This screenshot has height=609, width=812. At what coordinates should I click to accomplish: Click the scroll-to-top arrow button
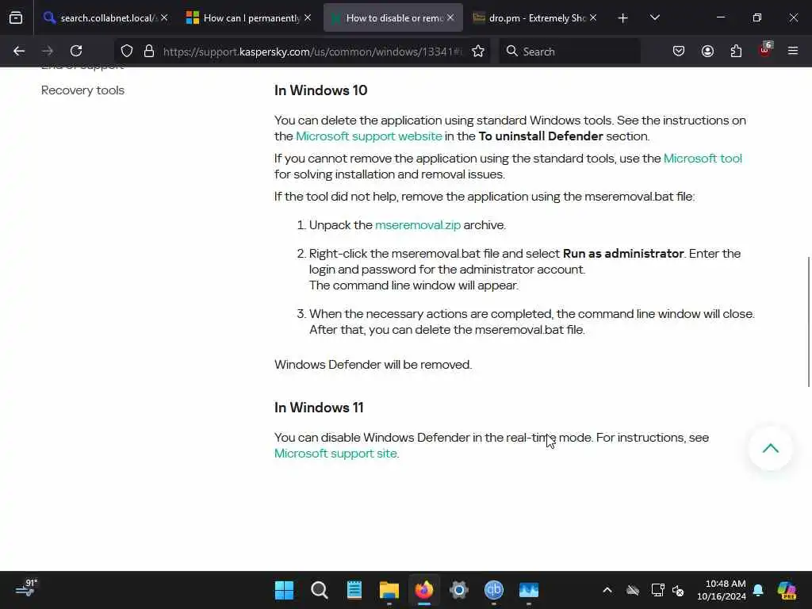[x=771, y=449]
